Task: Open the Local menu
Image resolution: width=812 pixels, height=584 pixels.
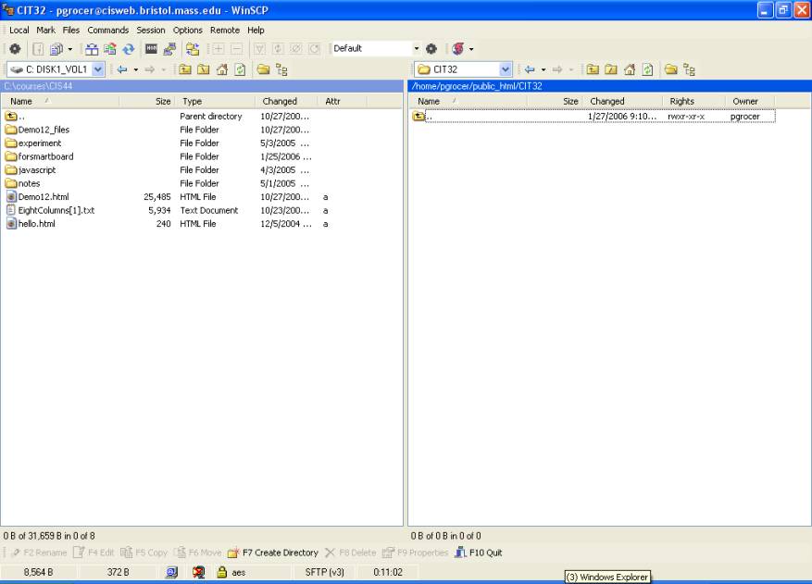Action: 19,30
